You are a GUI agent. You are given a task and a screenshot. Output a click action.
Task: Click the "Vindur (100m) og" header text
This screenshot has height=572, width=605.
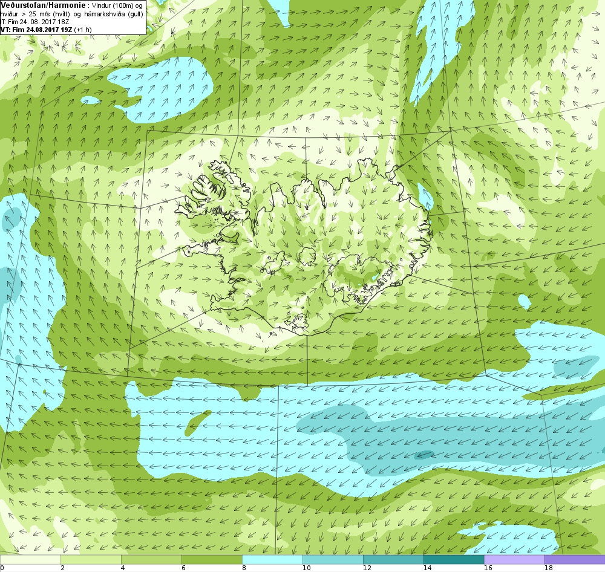click(x=117, y=5)
